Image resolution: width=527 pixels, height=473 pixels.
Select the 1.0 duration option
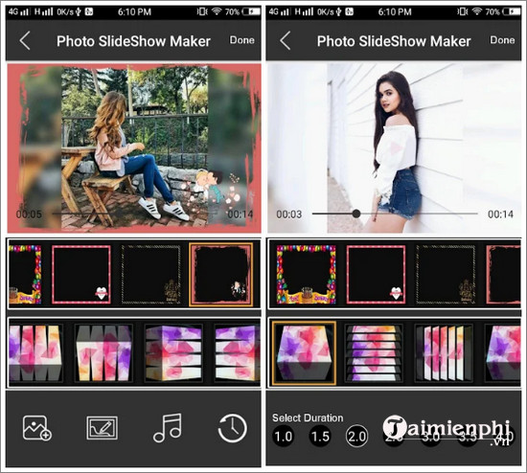point(284,437)
